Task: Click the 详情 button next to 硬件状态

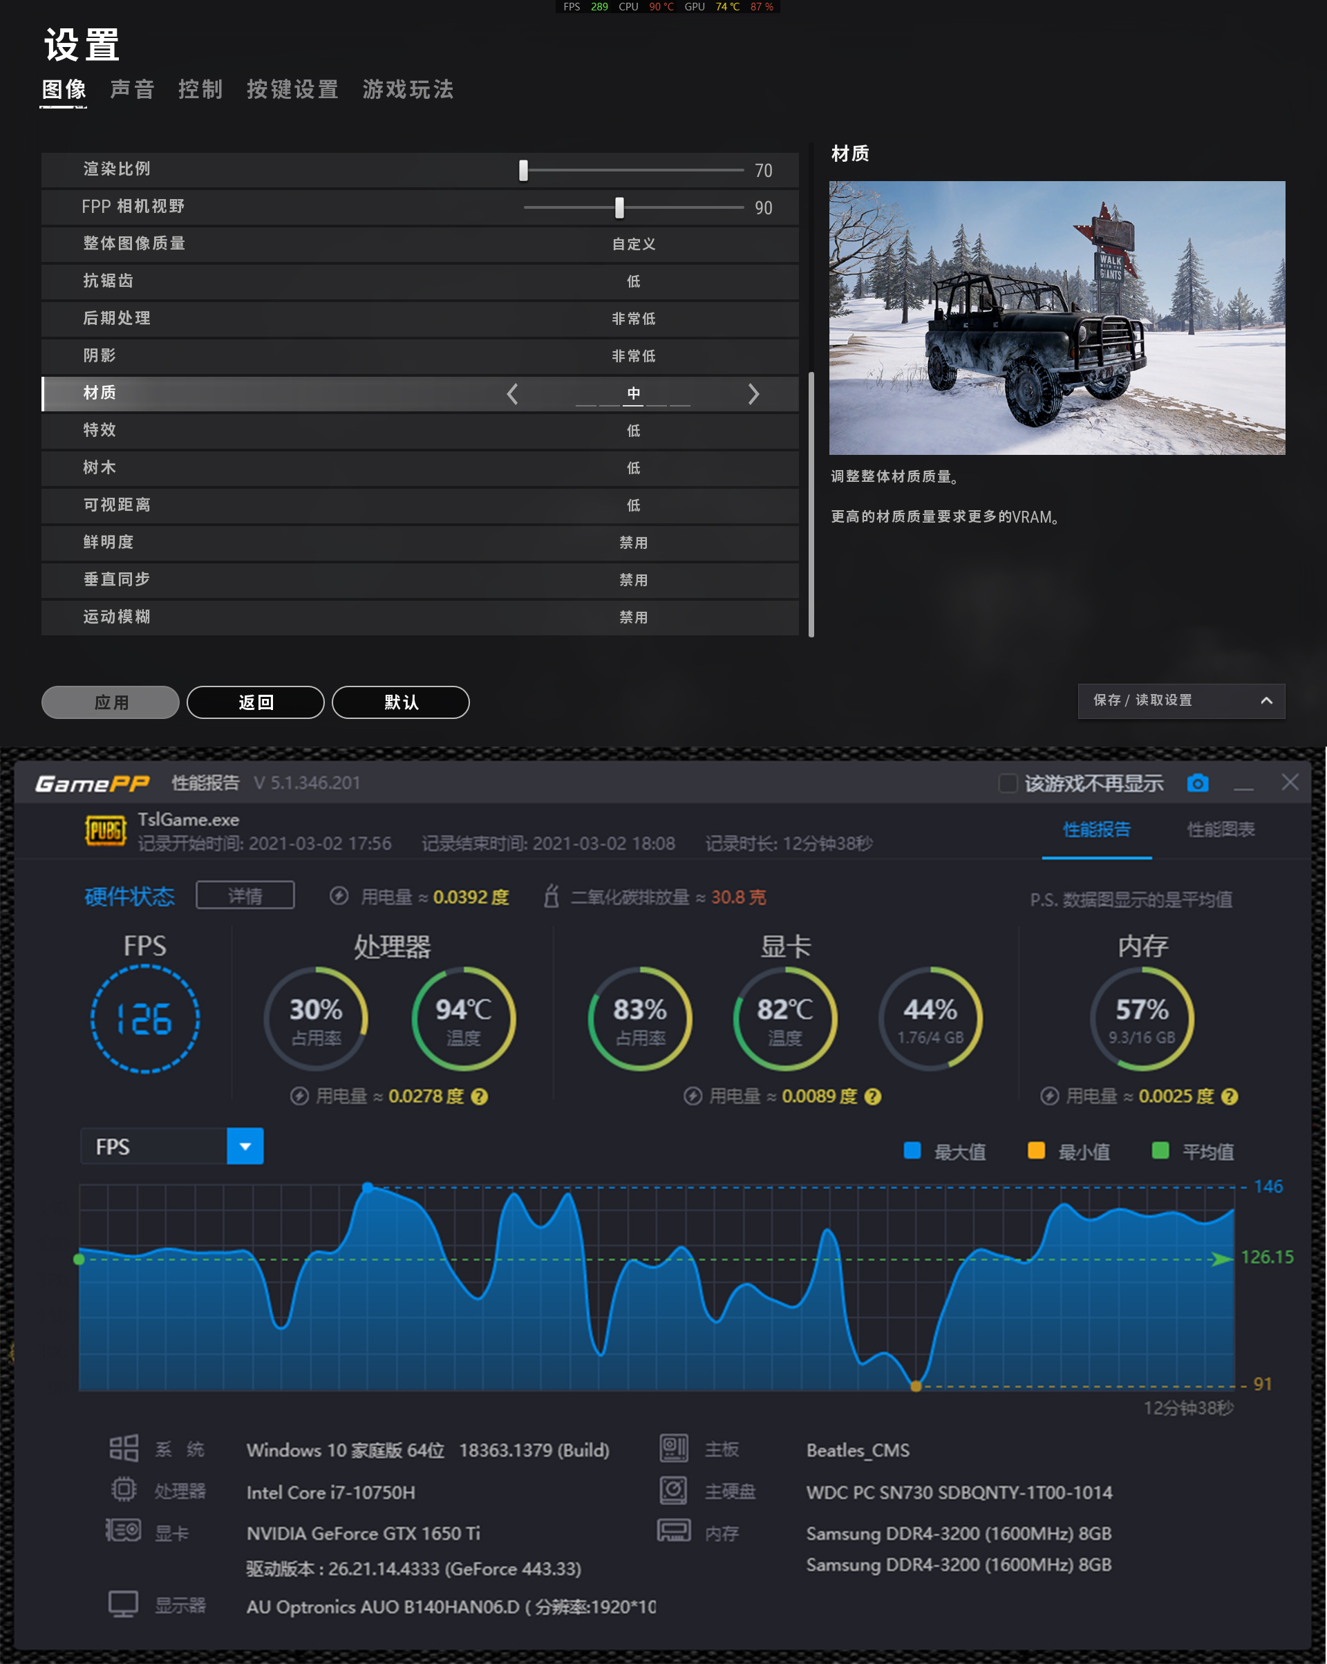Action: 245,895
